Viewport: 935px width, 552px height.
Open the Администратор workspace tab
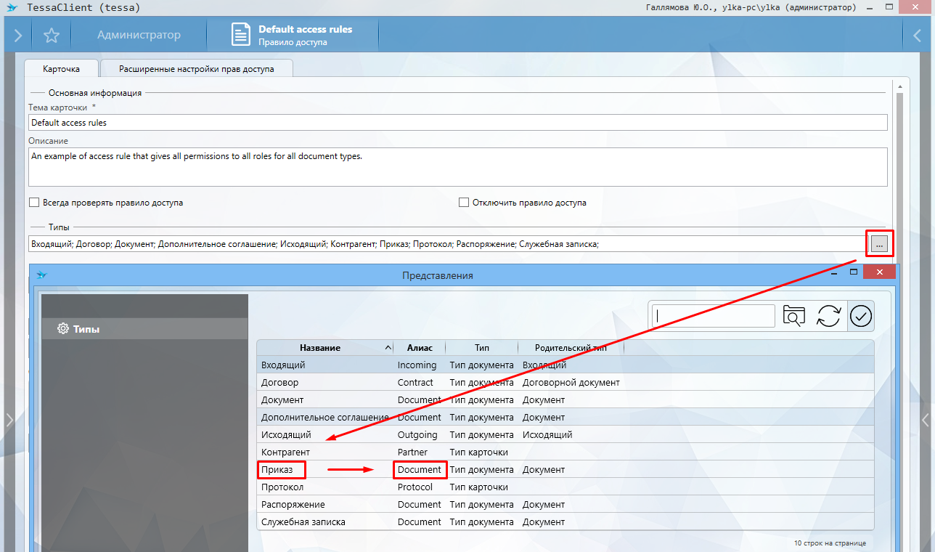tap(139, 35)
